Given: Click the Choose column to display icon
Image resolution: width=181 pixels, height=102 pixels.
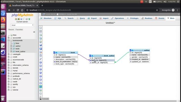Looking at the screenshot, I should click(x=41, y=62).
